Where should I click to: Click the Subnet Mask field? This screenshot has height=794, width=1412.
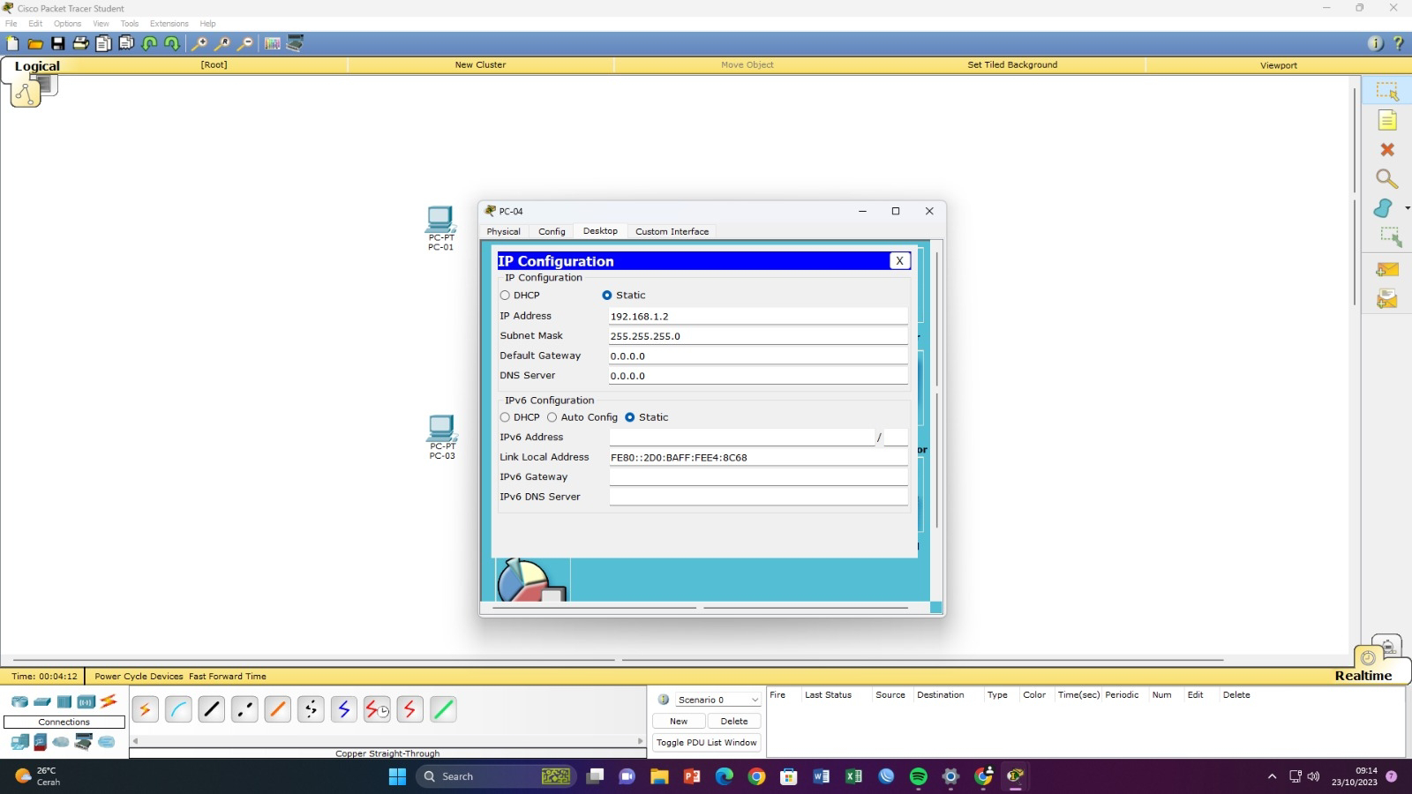[x=758, y=336]
